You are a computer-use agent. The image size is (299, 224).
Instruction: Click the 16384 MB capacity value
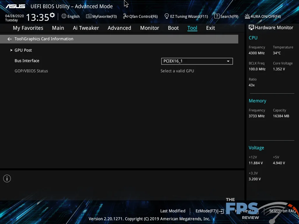[281, 116]
